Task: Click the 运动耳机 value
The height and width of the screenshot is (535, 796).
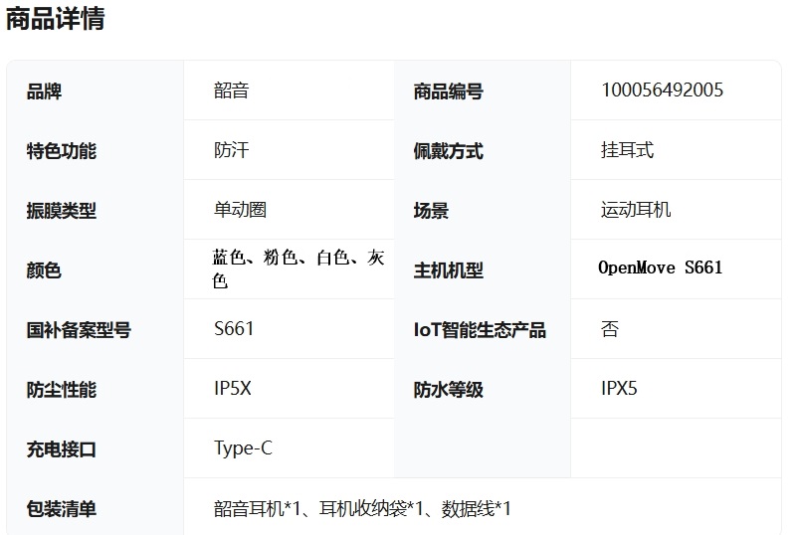Action: (636, 210)
